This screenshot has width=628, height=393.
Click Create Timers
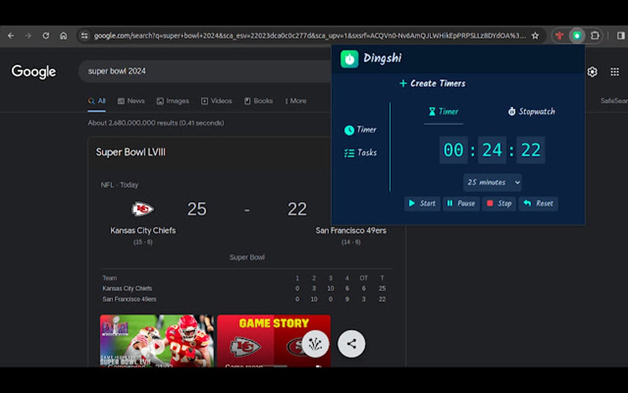432,83
